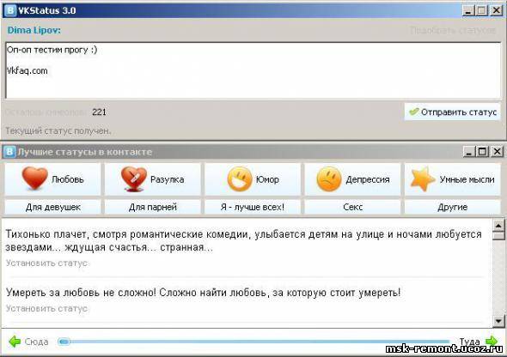Click the Лучшие статусы window logo icon

pos(9,152)
